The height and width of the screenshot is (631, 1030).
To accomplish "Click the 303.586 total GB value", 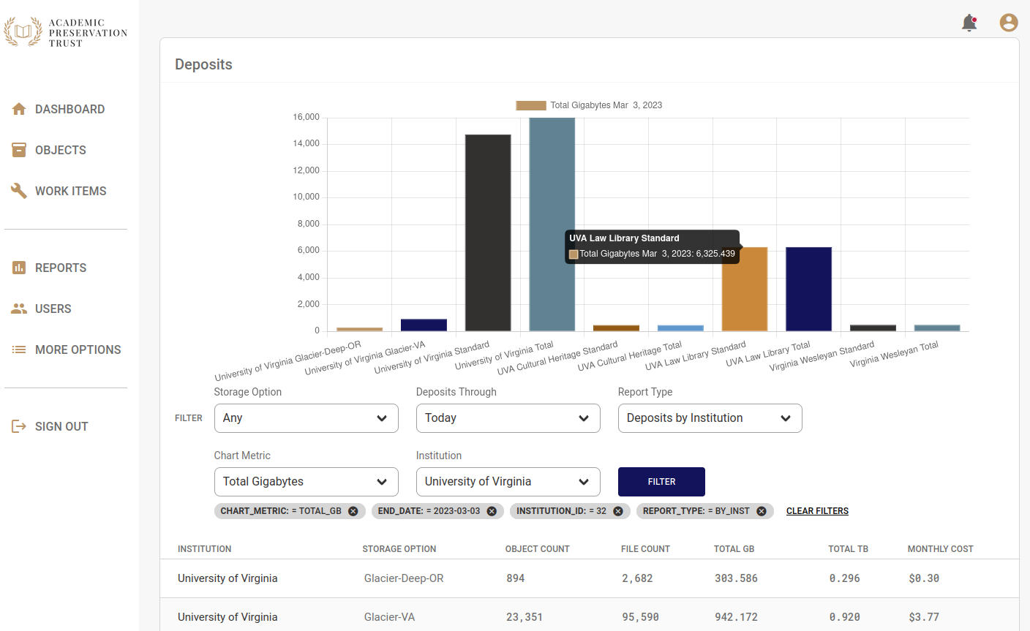I will pyautogui.click(x=736, y=578).
